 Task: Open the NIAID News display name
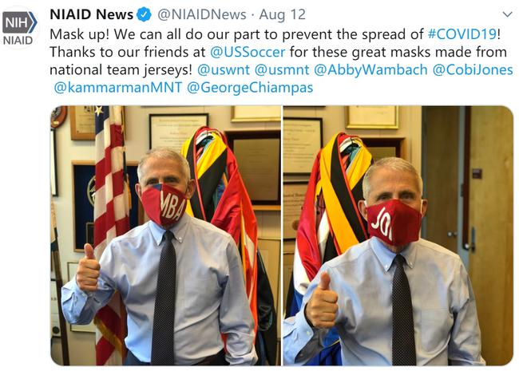(x=91, y=14)
